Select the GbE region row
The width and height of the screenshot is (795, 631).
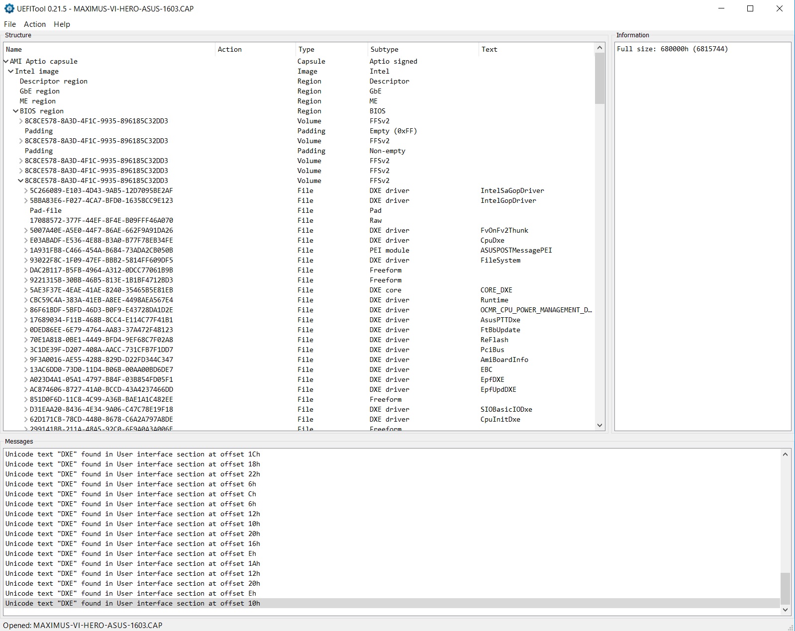tap(298, 91)
